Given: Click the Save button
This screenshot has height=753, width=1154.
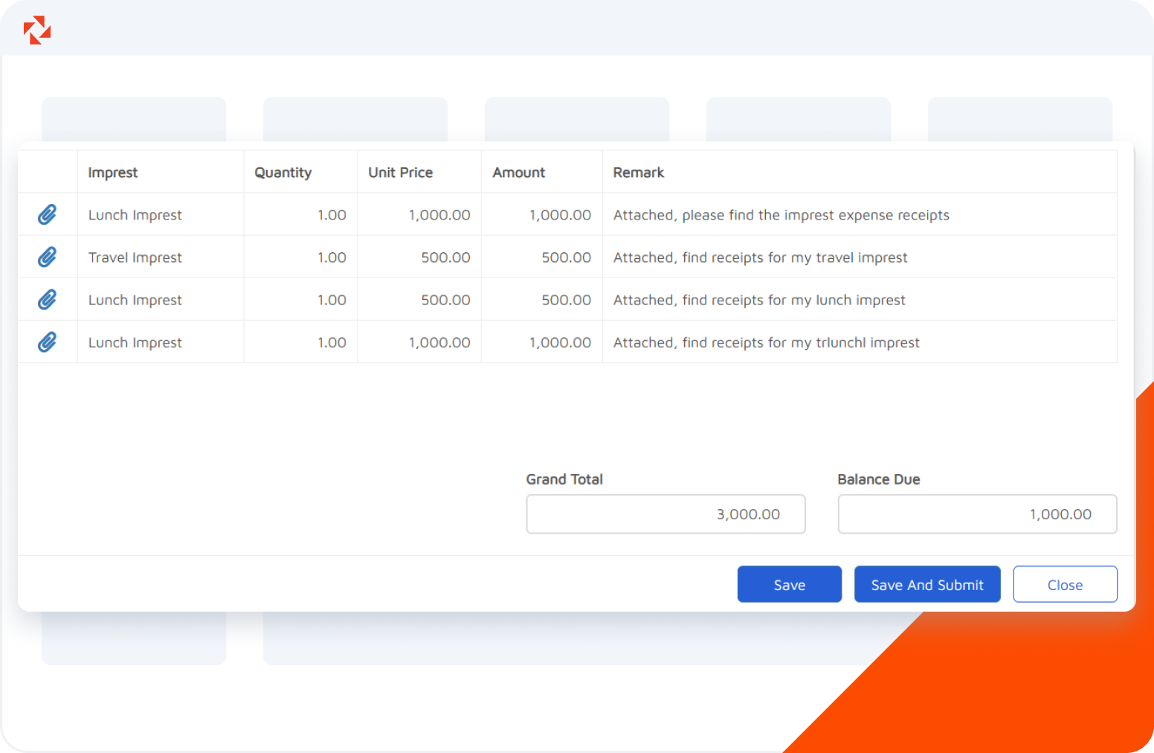Looking at the screenshot, I should click(789, 584).
